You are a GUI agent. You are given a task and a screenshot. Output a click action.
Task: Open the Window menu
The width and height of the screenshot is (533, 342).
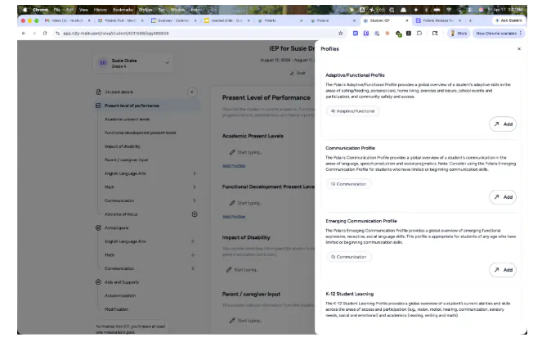179,10
